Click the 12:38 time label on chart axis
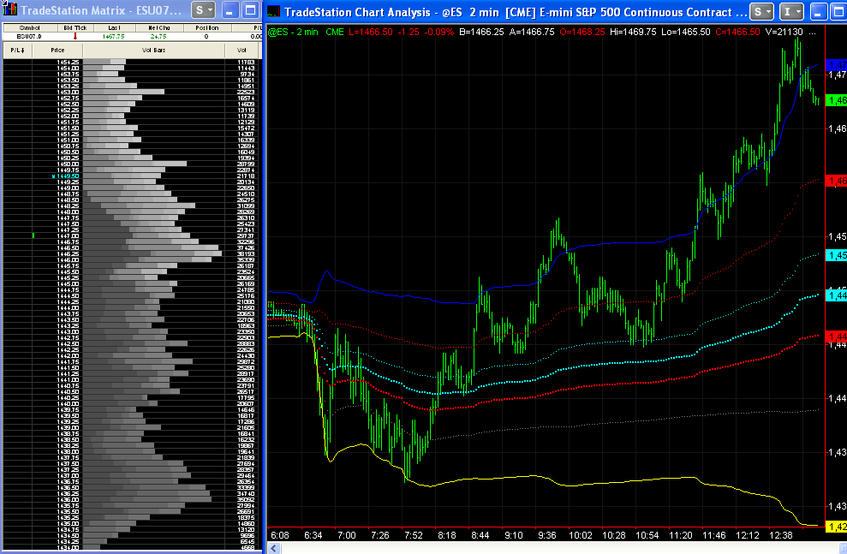The width and height of the screenshot is (847, 554). coord(781,535)
